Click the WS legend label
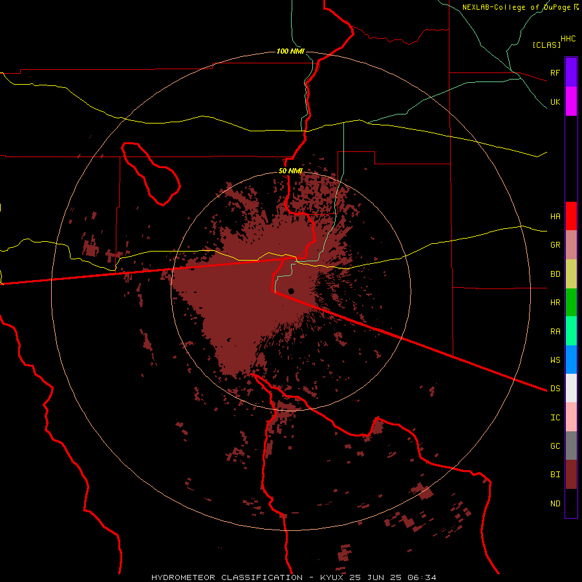 555,360
